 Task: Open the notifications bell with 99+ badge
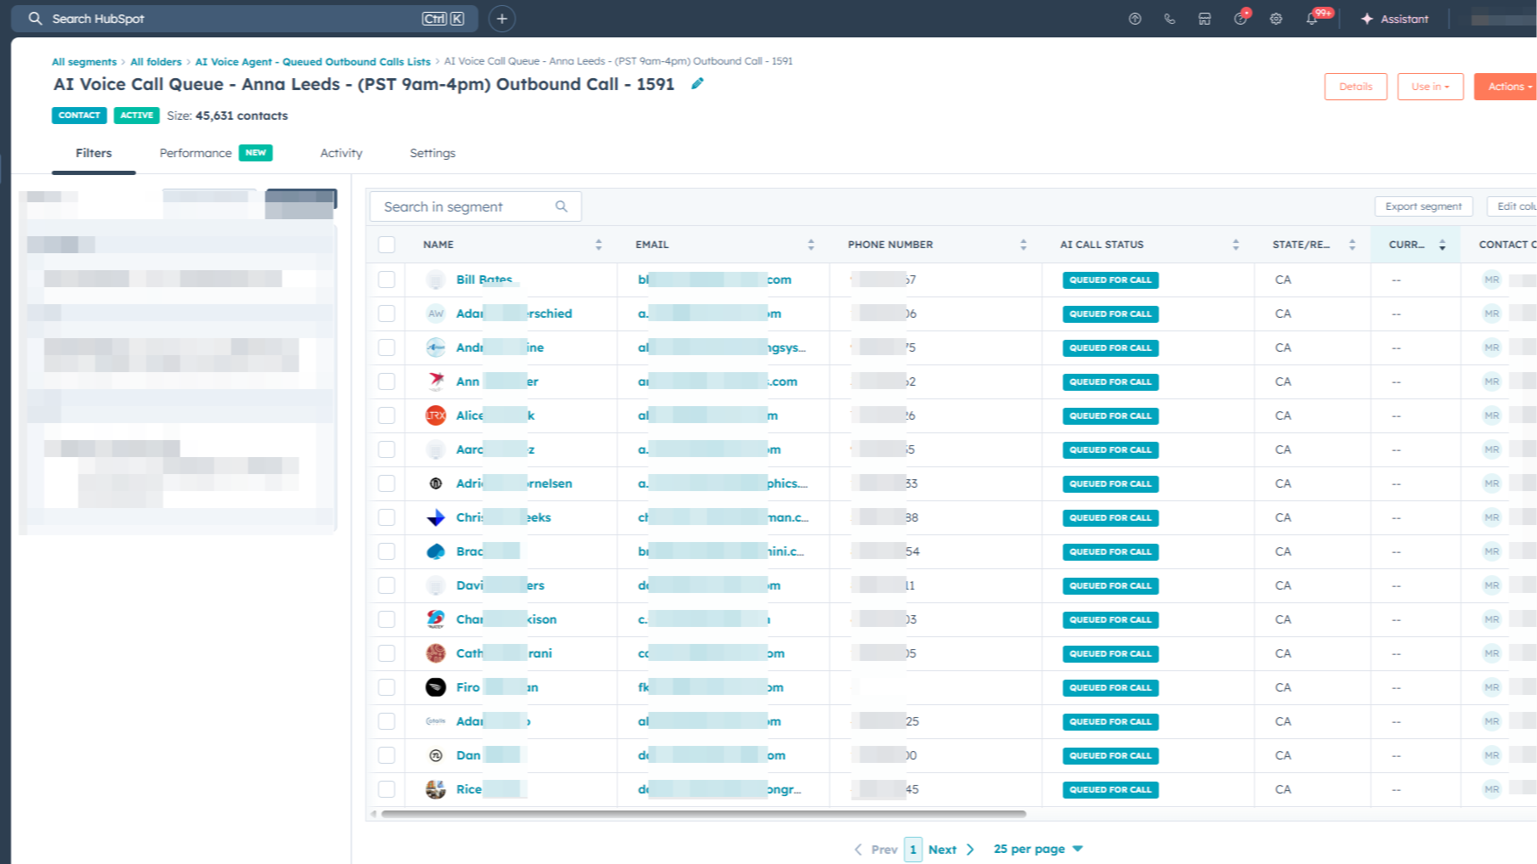click(x=1311, y=18)
